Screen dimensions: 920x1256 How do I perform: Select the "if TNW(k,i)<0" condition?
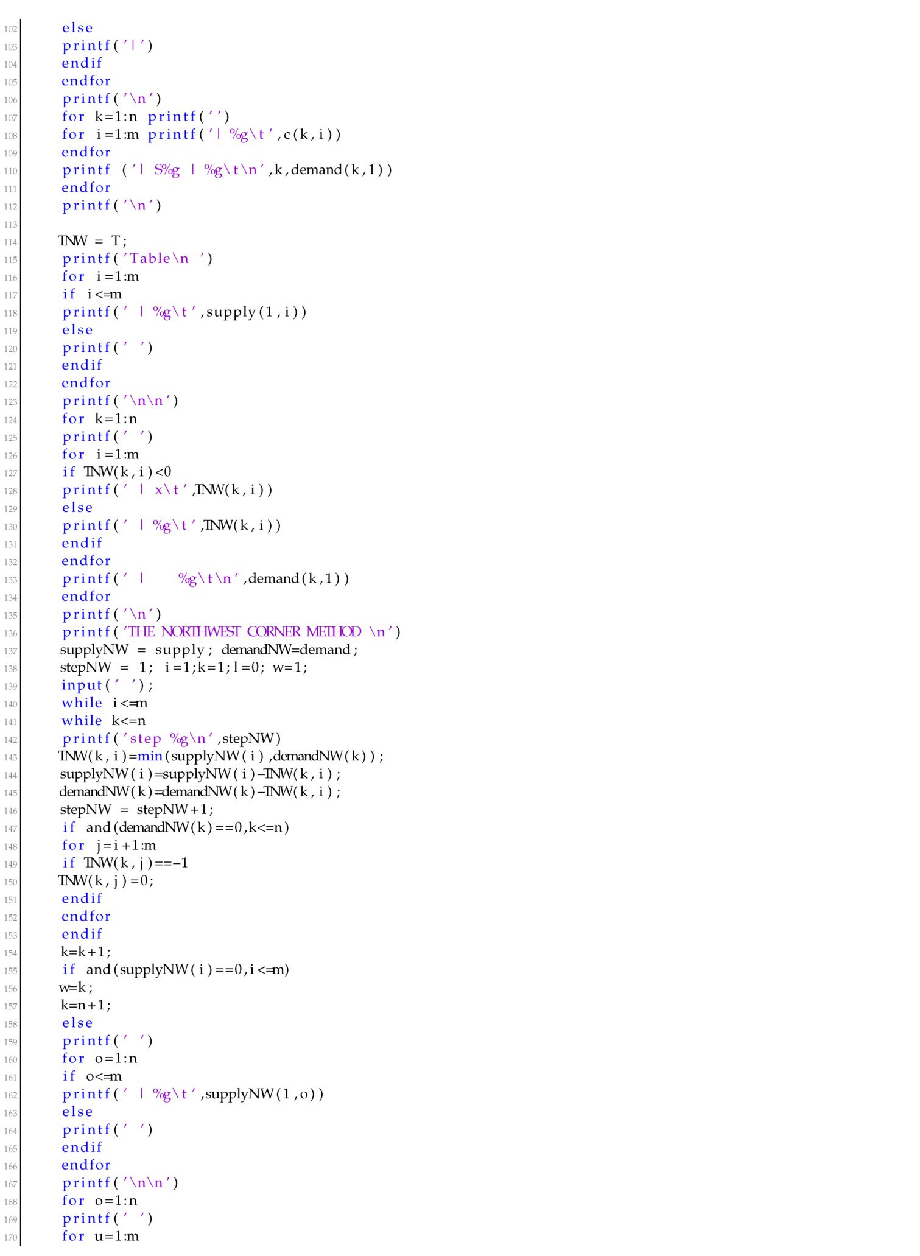click(117, 472)
